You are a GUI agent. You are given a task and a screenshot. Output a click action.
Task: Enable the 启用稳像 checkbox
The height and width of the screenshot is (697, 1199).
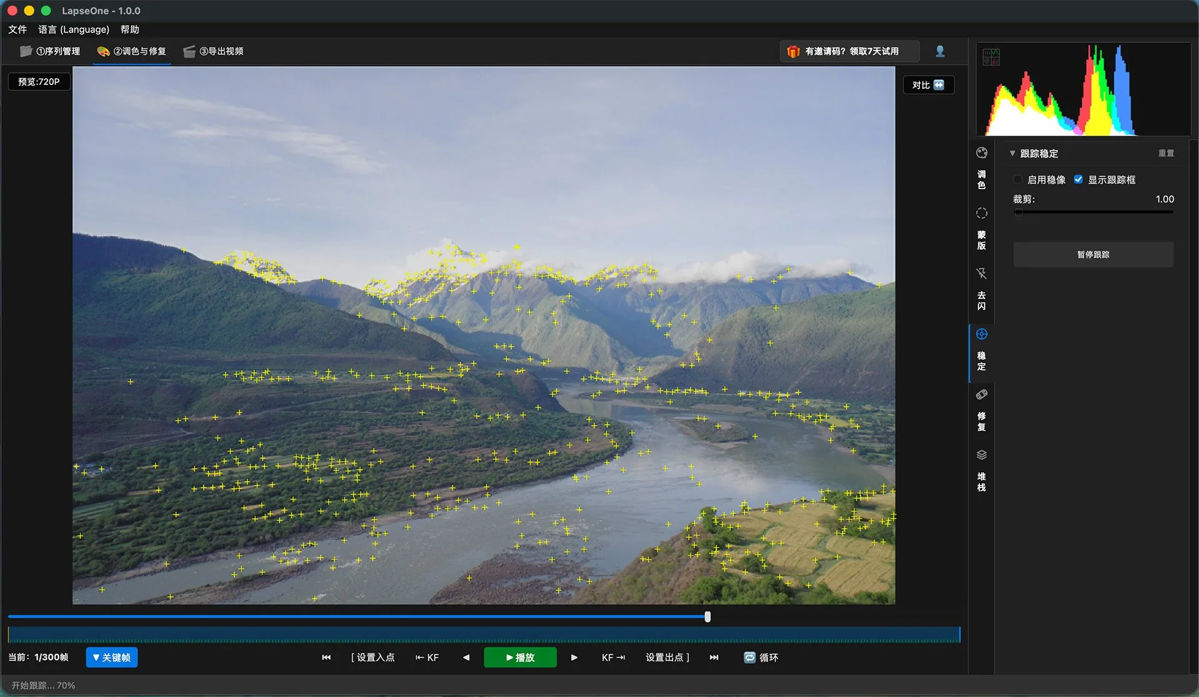[1018, 180]
